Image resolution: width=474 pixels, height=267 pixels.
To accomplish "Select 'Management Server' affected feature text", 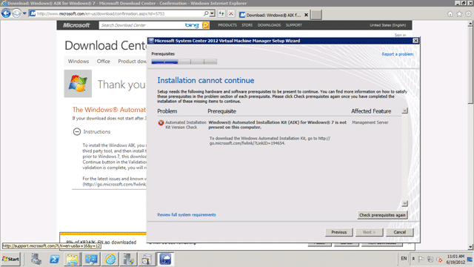I will (x=370, y=122).
